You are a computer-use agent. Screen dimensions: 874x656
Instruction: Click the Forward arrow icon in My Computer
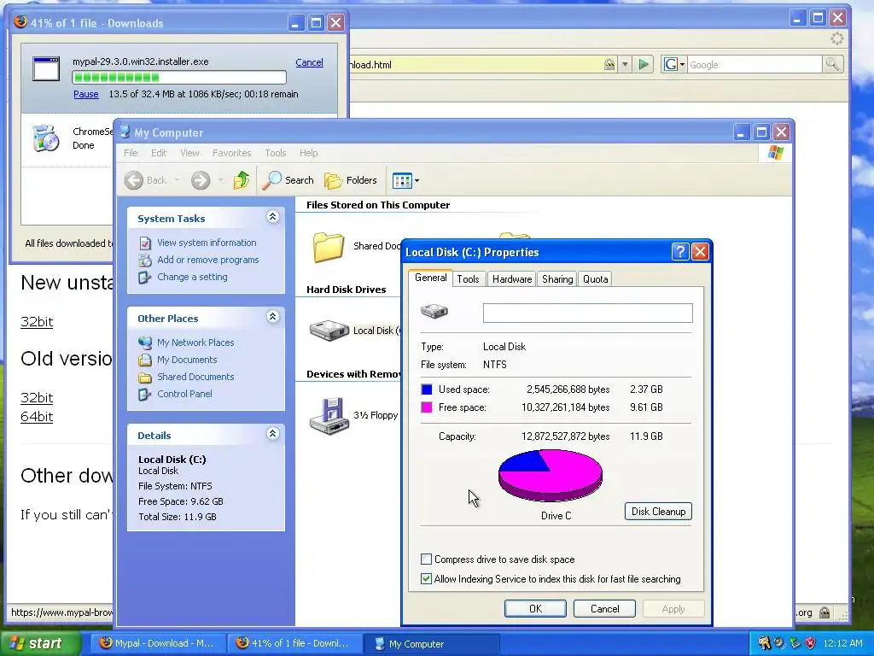point(201,180)
